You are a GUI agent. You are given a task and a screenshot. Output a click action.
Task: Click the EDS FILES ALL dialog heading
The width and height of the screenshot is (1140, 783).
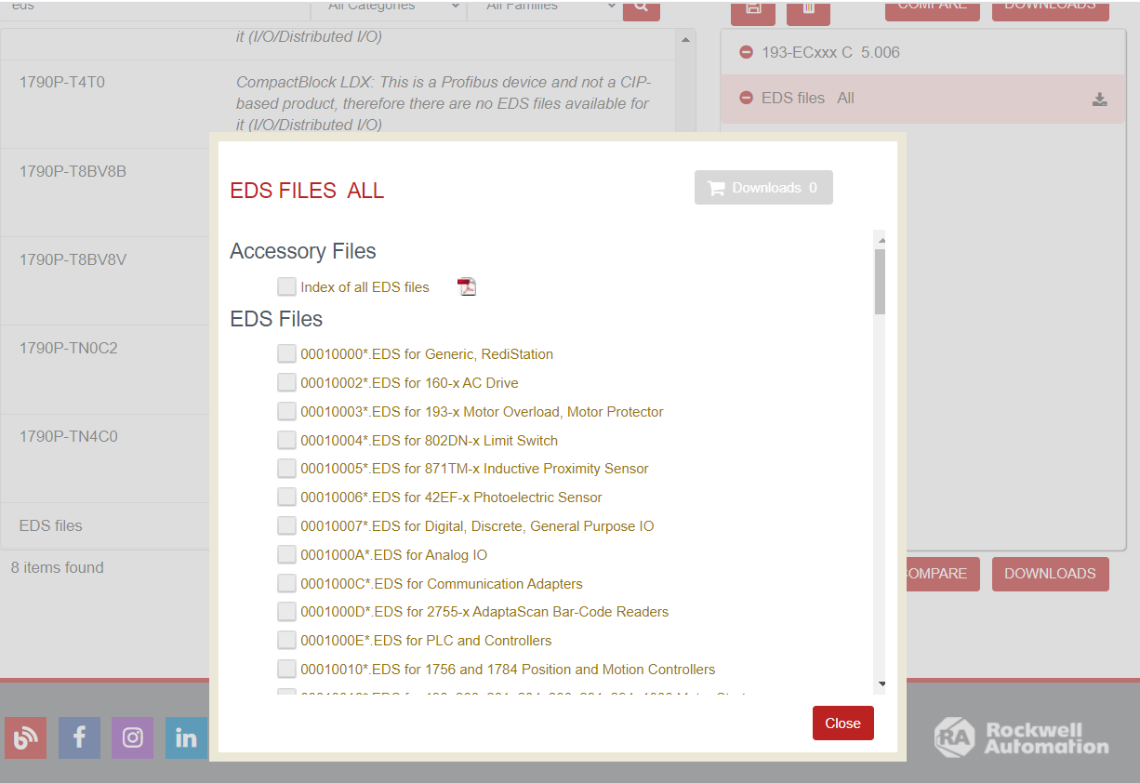point(307,191)
